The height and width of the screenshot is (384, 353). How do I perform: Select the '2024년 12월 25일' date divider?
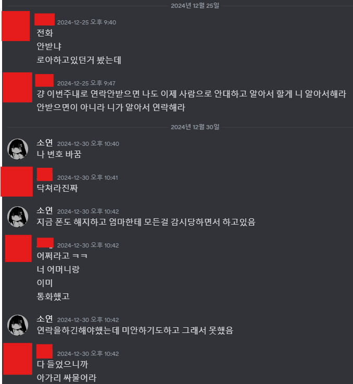point(195,6)
